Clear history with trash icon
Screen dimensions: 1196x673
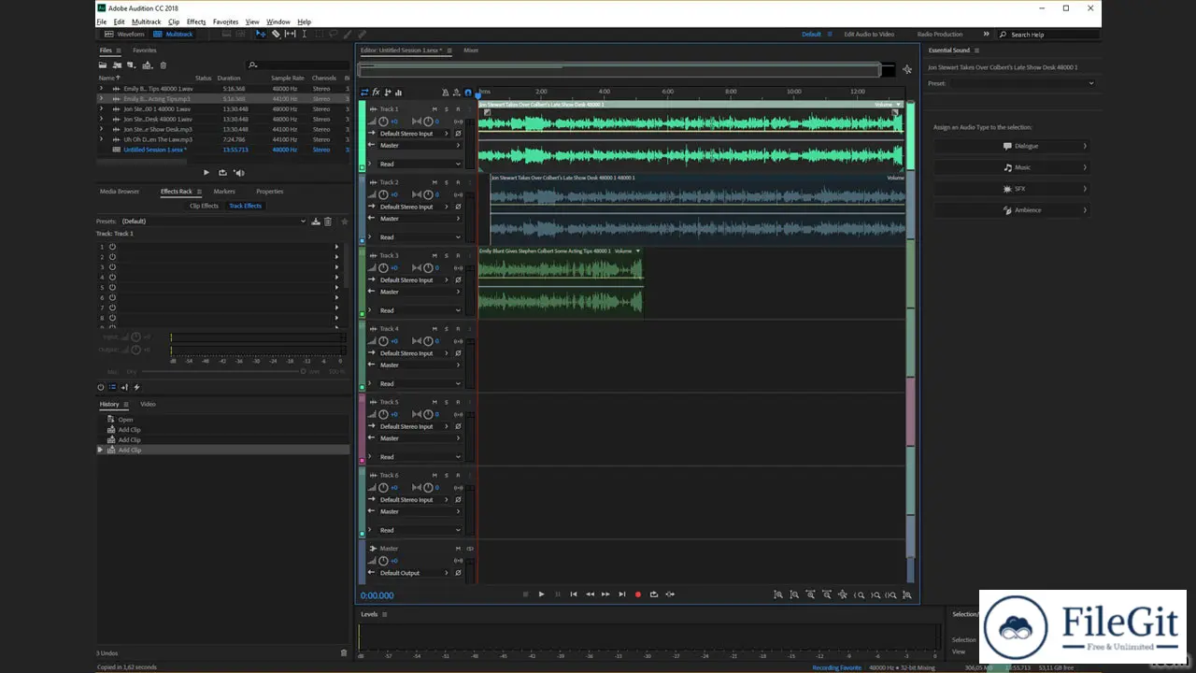344,652
